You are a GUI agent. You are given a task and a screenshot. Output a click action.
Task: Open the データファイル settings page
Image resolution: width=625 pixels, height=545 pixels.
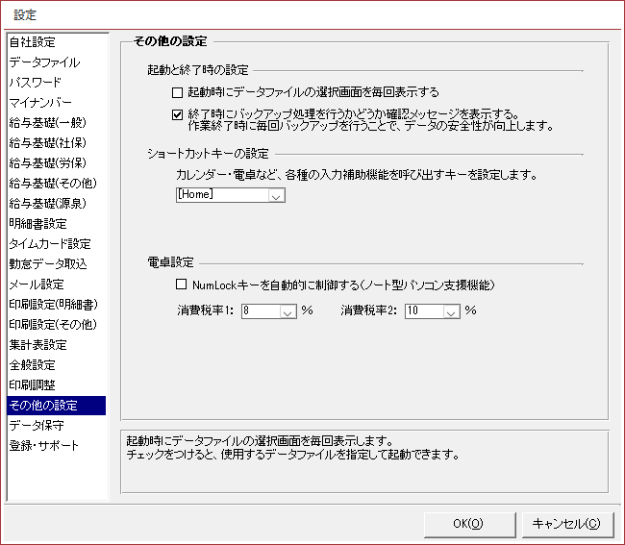pyautogui.click(x=44, y=62)
